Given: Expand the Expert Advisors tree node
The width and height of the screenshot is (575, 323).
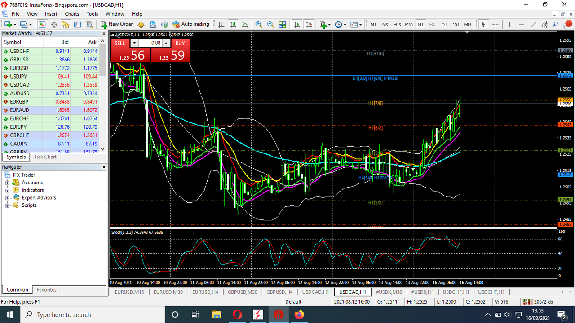Looking at the screenshot, I should tap(7, 198).
